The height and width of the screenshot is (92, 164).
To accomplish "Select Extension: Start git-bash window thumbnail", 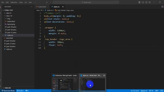I will coord(65,83).
